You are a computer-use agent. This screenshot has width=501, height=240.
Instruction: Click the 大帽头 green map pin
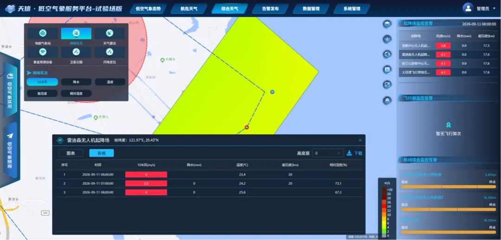click(162, 59)
